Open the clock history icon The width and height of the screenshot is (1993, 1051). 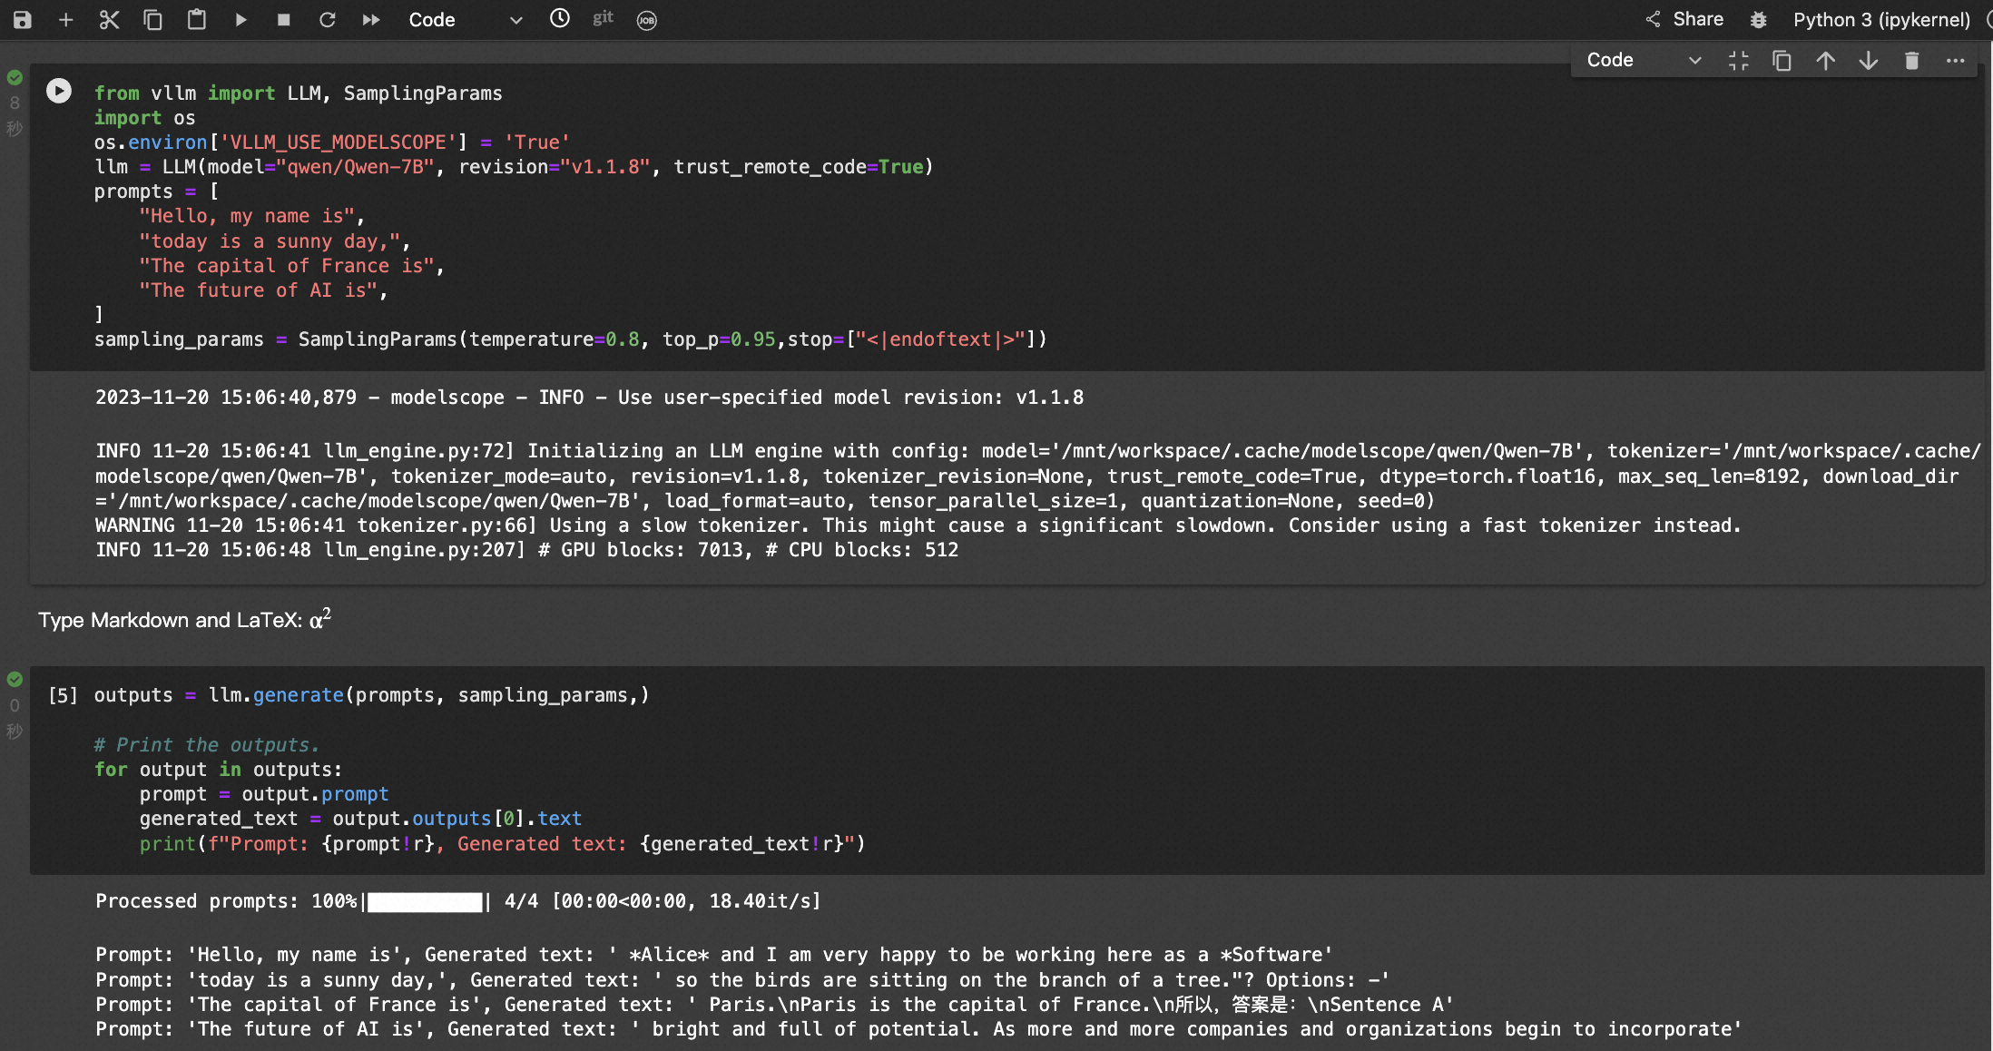pos(560,18)
